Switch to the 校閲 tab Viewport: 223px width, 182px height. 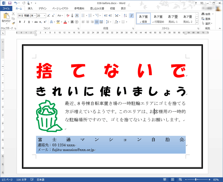pyautogui.click(x=112, y=9)
